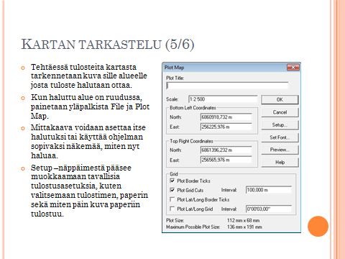Open the plot Preview...
345x259 pixels.
point(280,150)
